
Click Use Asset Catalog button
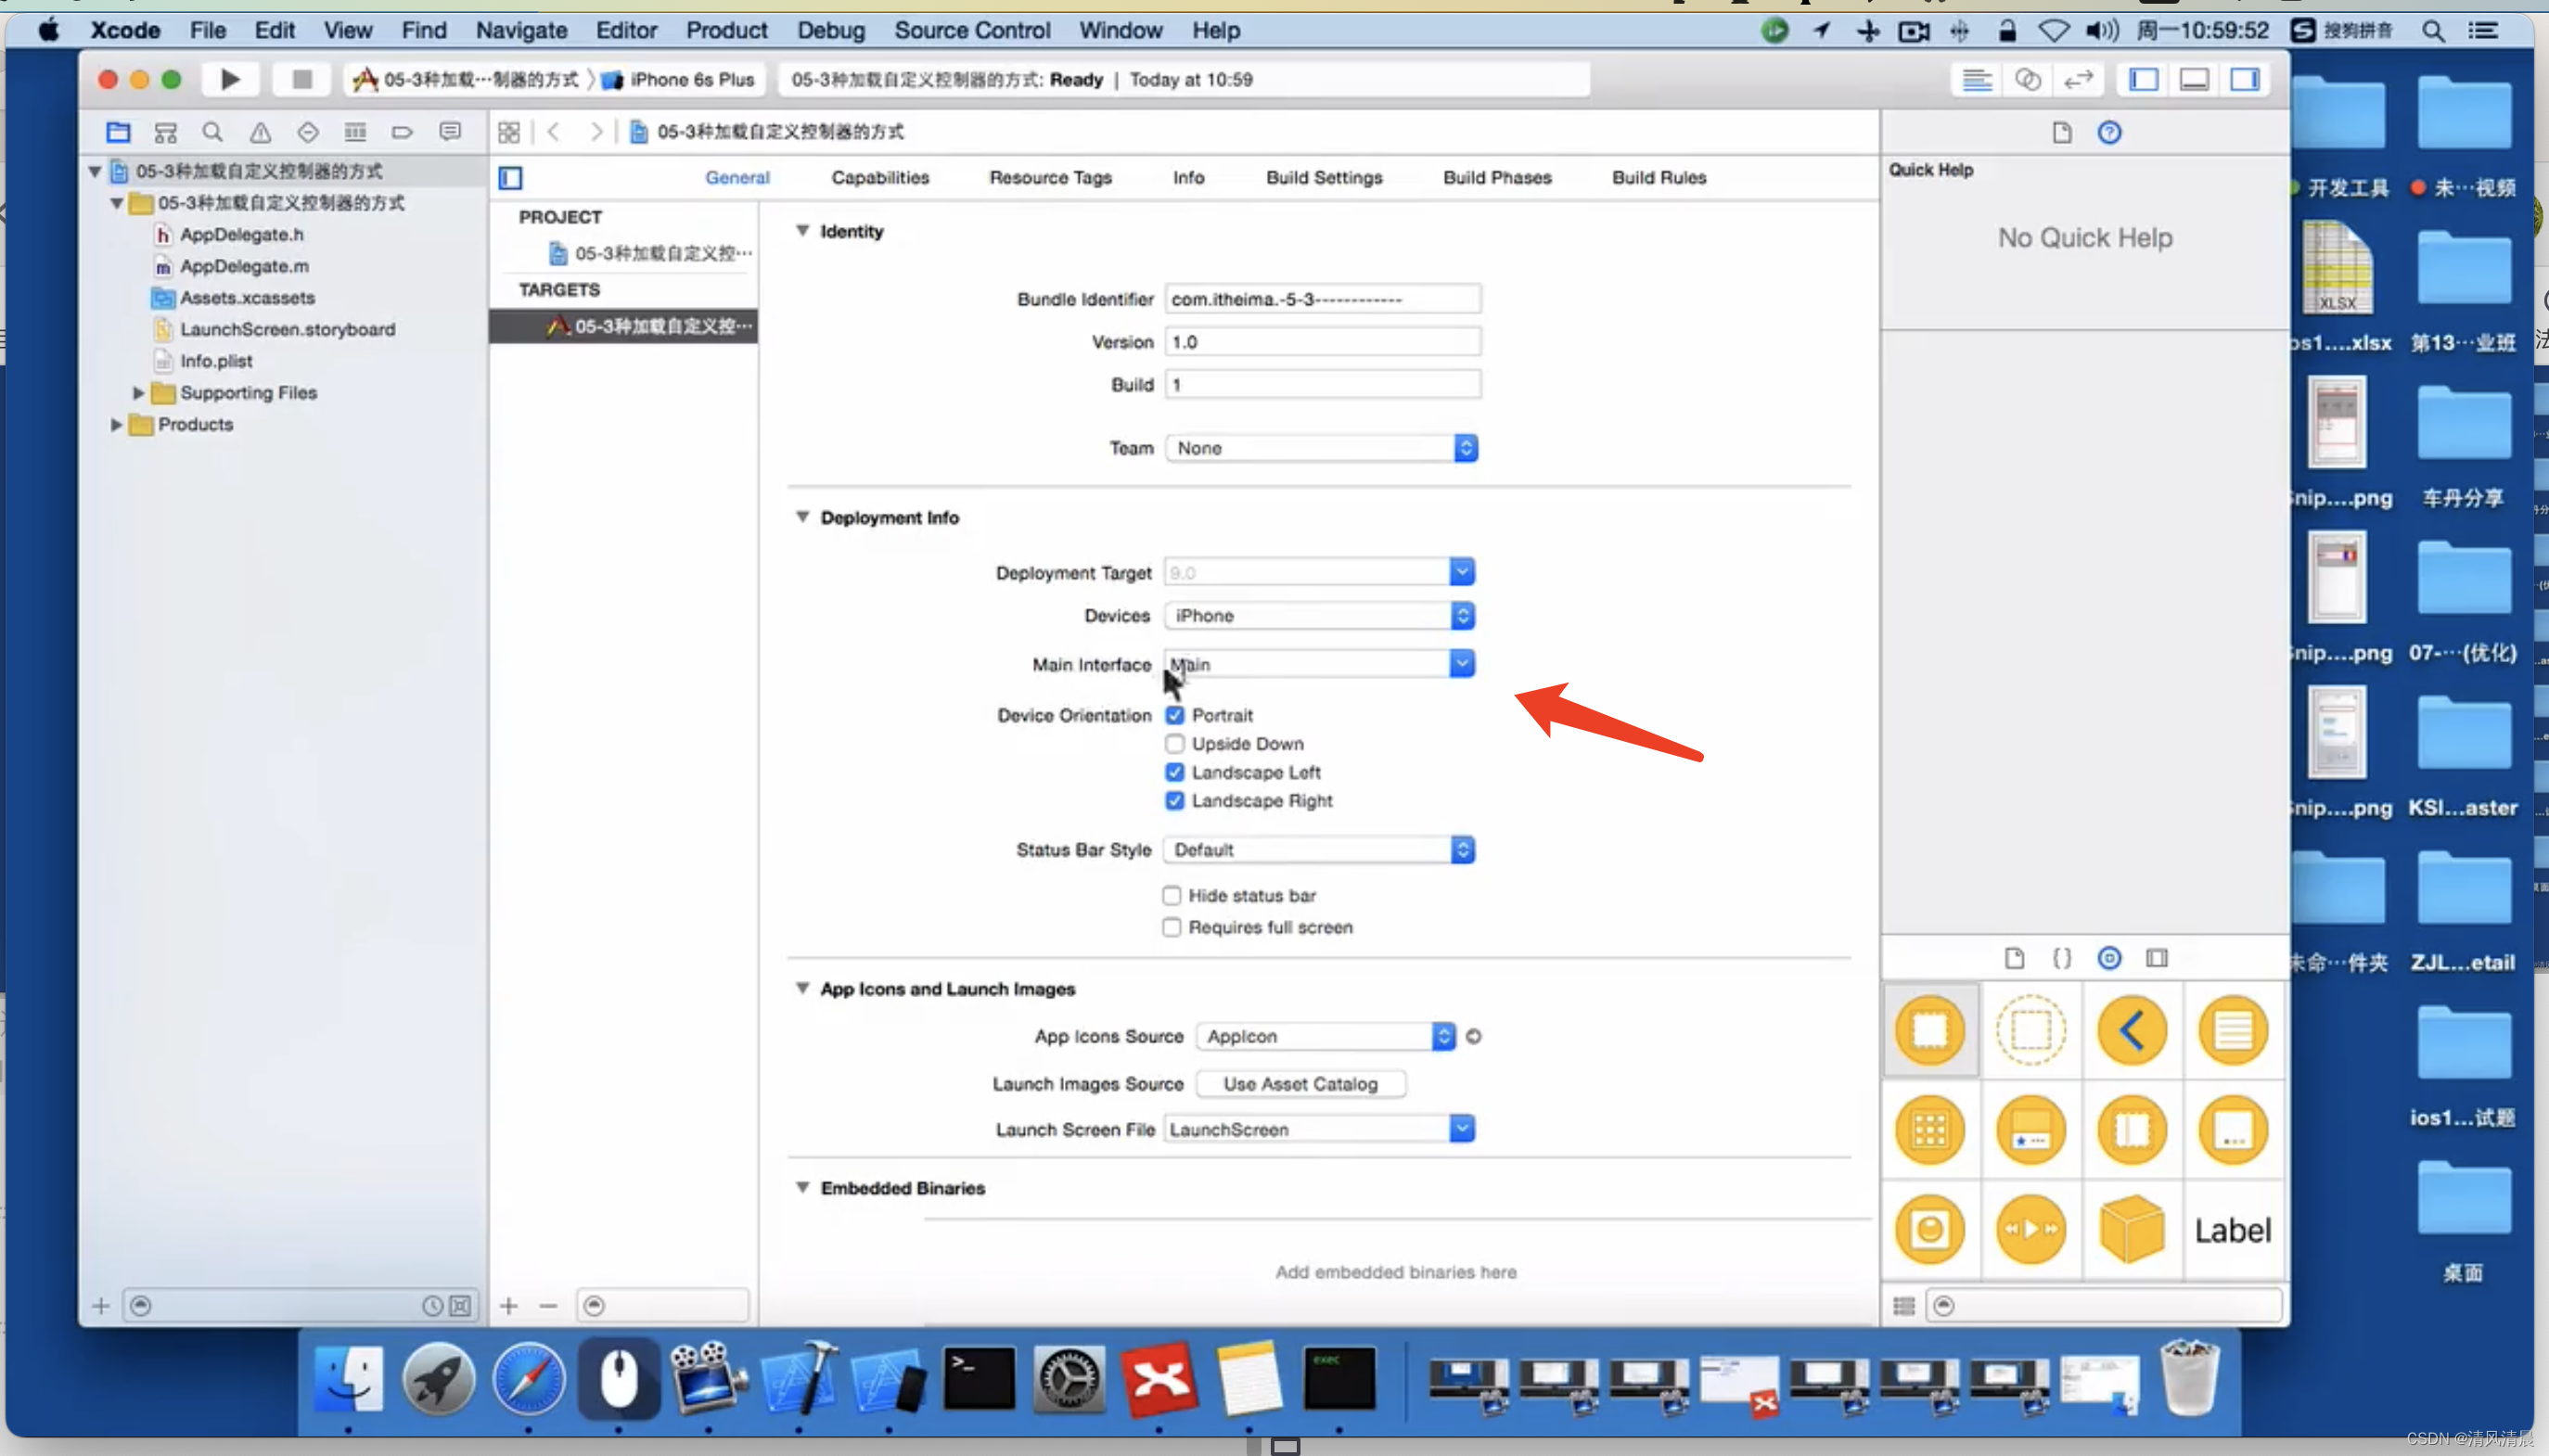tap(1299, 1081)
